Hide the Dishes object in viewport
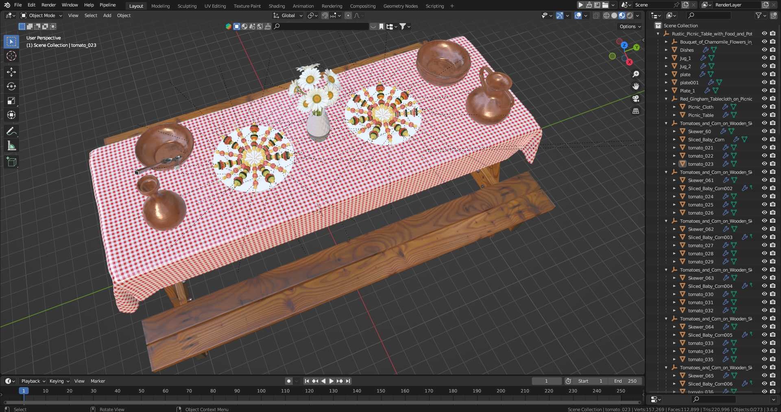Screen dimensions: 781x412 (764, 50)
